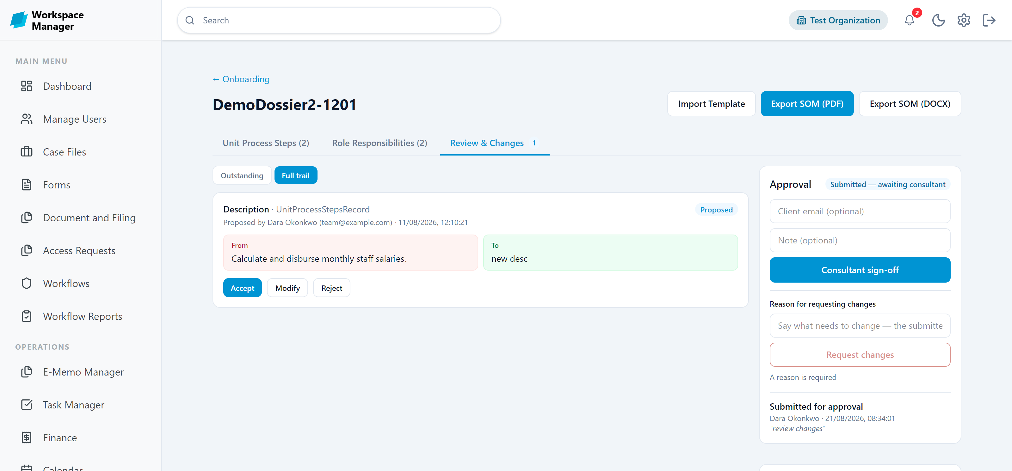Select the Review & Changes tab

pos(494,143)
